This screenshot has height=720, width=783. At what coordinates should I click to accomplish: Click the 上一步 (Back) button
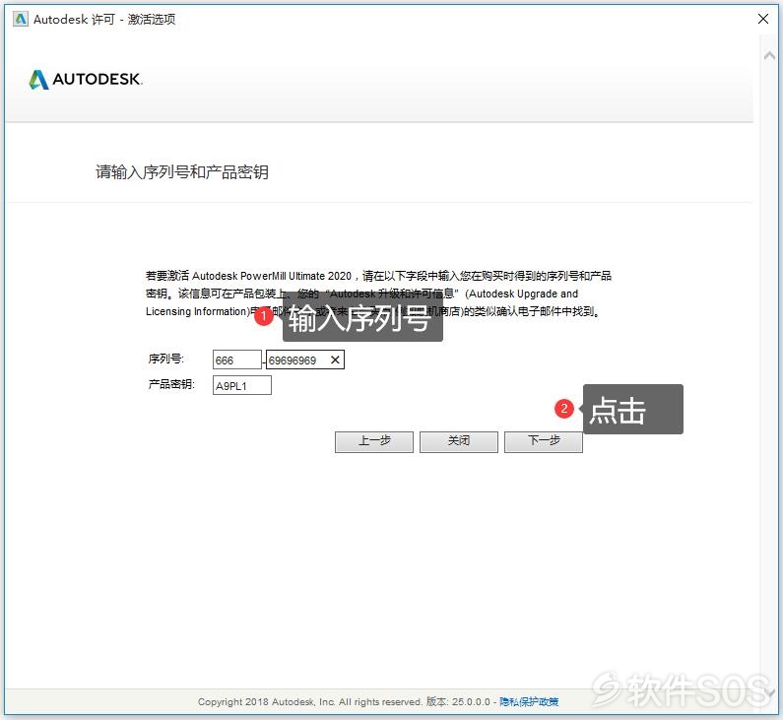click(374, 441)
